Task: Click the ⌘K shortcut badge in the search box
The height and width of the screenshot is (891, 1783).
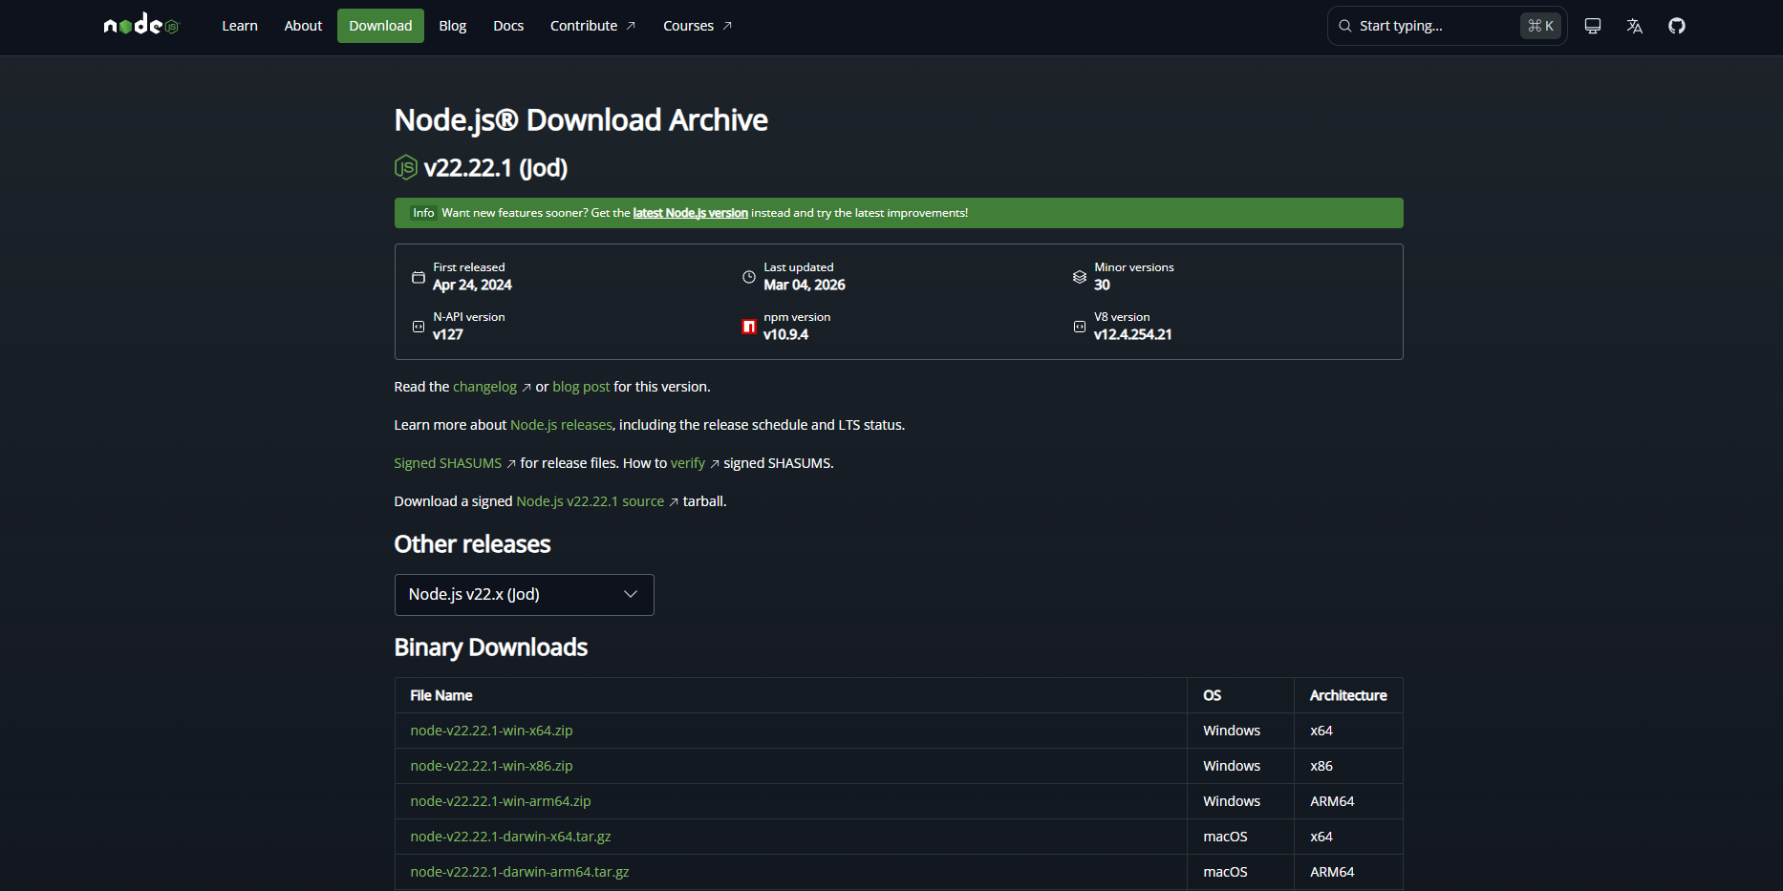Action: point(1540,26)
